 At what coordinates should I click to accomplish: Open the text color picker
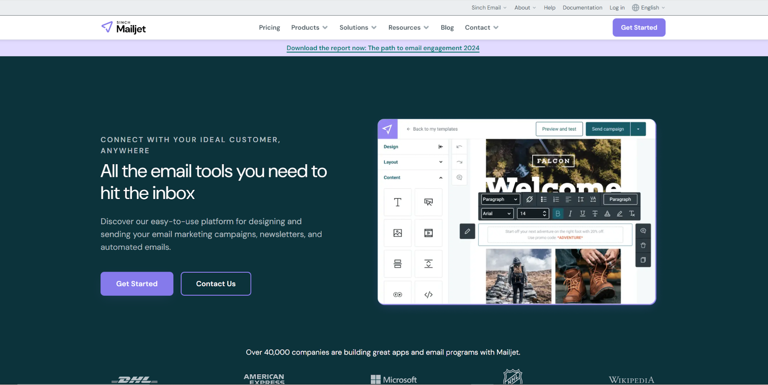[x=607, y=214]
